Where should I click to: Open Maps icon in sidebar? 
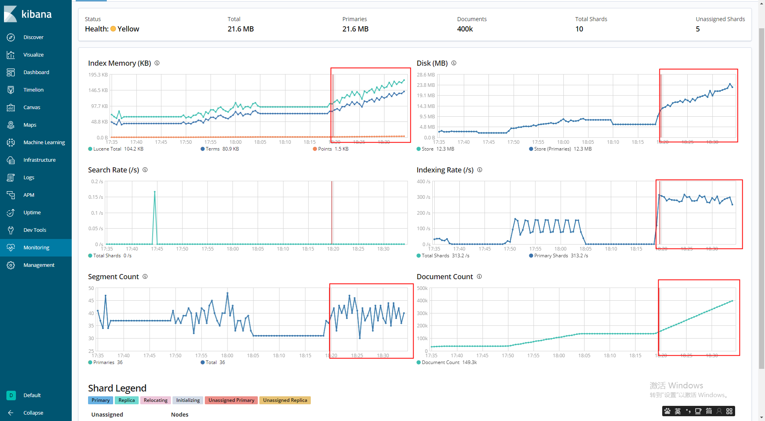coord(11,125)
